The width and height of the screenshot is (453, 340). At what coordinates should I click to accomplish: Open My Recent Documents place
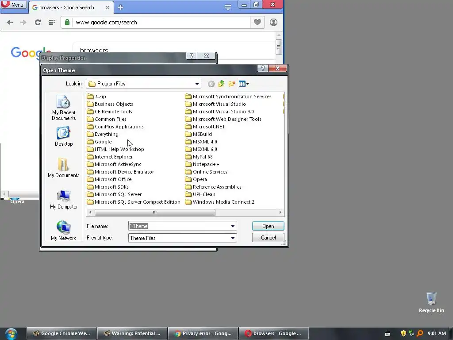64,108
